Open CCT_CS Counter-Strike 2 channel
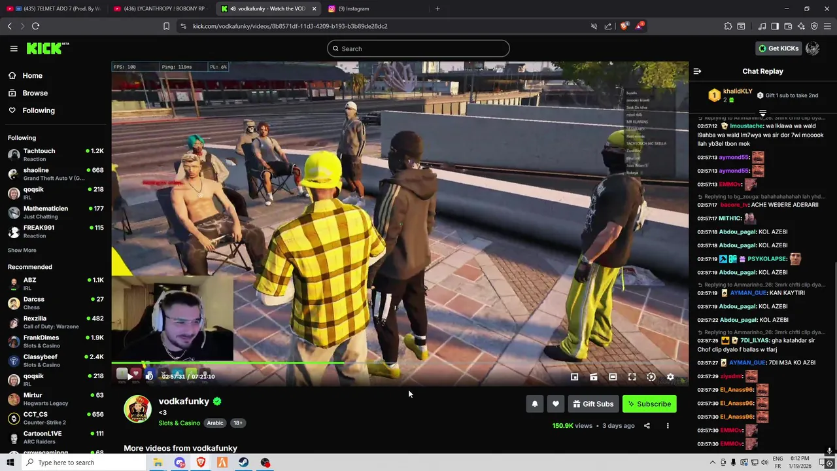The height and width of the screenshot is (471, 837). (56, 418)
